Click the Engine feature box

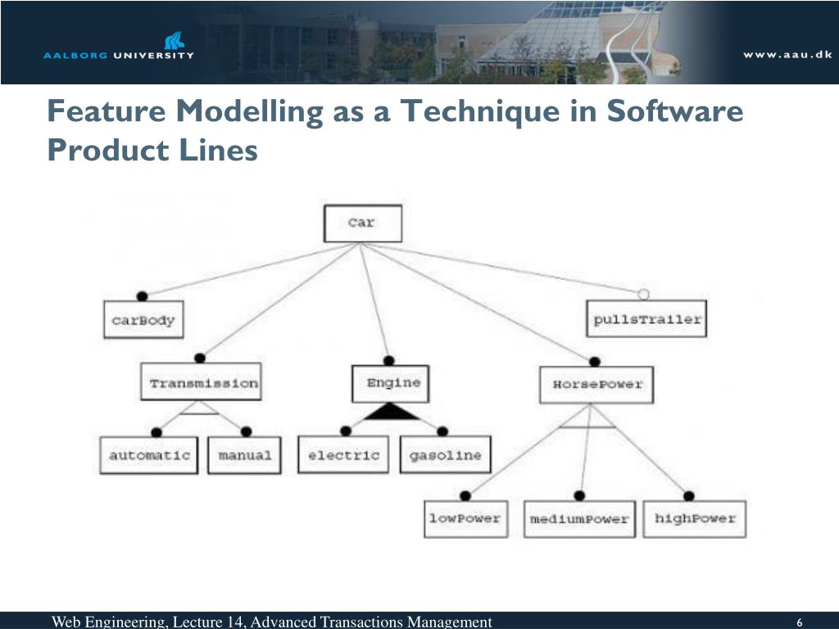tap(391, 383)
